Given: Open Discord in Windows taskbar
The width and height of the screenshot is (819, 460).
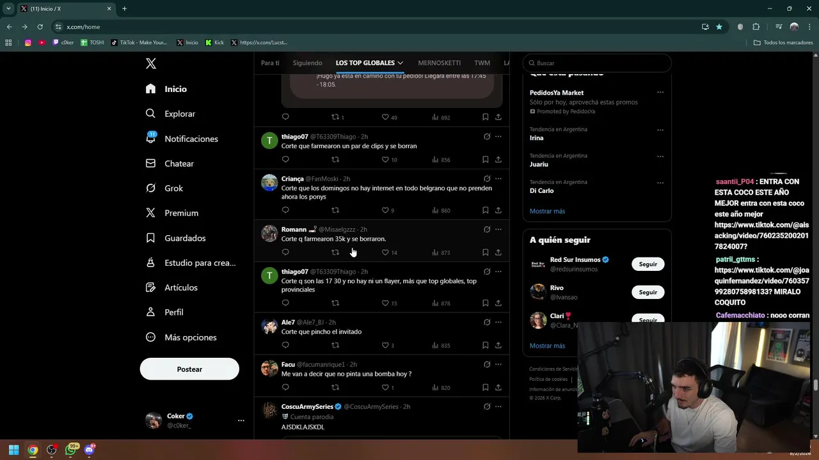Looking at the screenshot, I should click(89, 450).
